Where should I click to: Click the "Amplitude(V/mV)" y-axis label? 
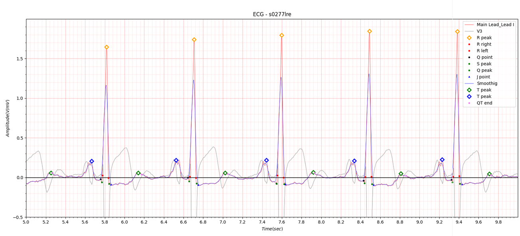(8, 118)
